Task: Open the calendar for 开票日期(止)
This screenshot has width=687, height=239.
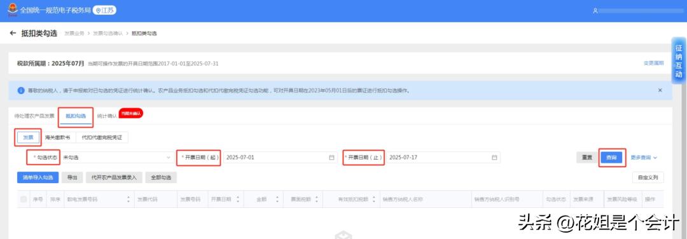Action: pos(494,158)
